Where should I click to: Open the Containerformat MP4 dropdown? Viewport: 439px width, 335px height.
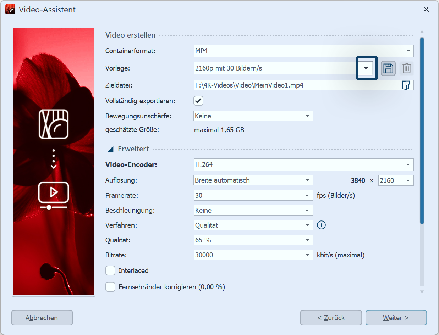pyautogui.click(x=303, y=51)
